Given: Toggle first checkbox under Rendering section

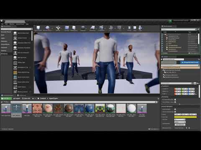Looking at the screenshot, I should 175,100.
